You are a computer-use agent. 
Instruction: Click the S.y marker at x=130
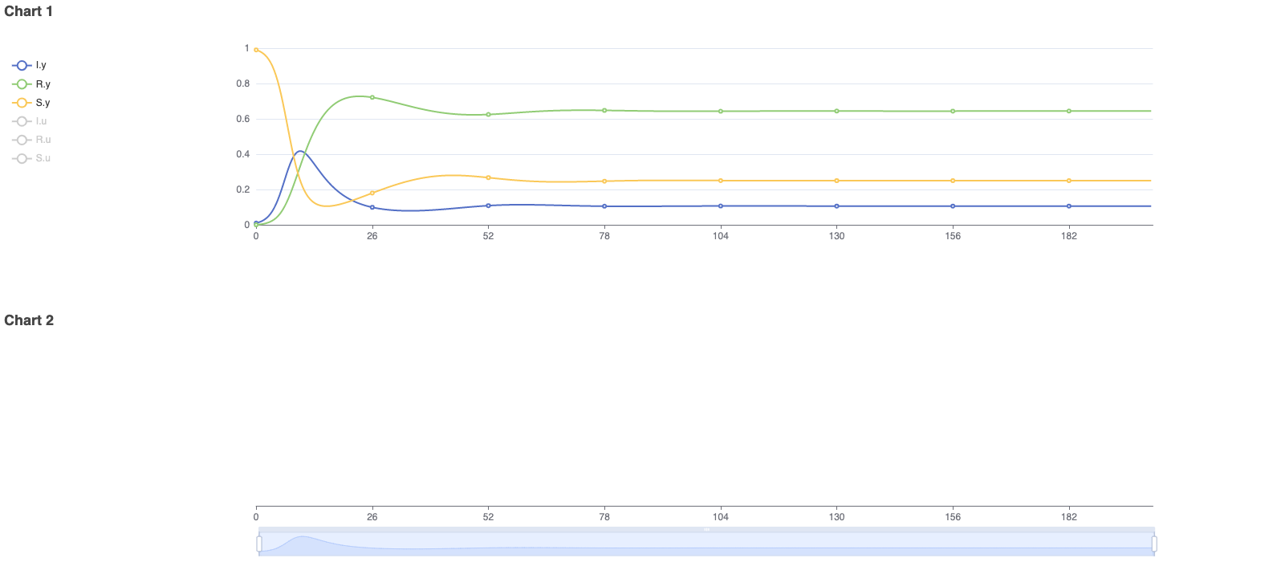coord(837,181)
